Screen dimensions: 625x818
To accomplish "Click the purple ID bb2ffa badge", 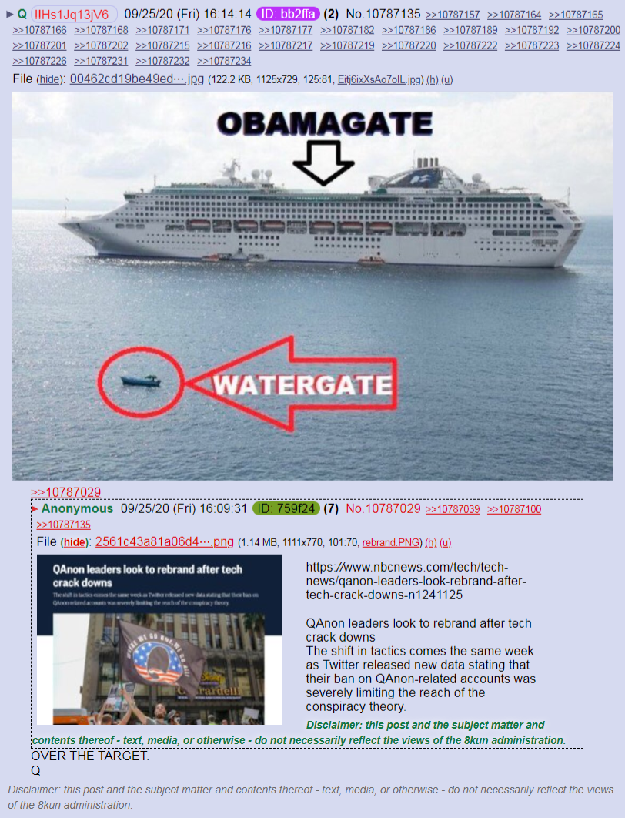I will coord(288,14).
